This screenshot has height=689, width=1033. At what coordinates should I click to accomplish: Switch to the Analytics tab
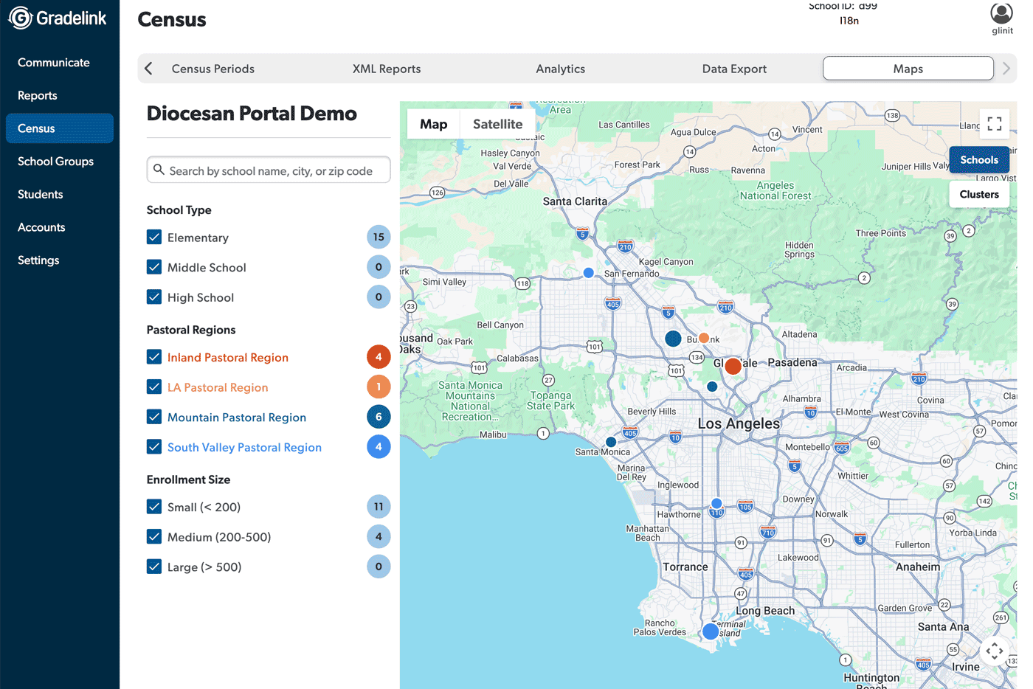click(x=560, y=69)
